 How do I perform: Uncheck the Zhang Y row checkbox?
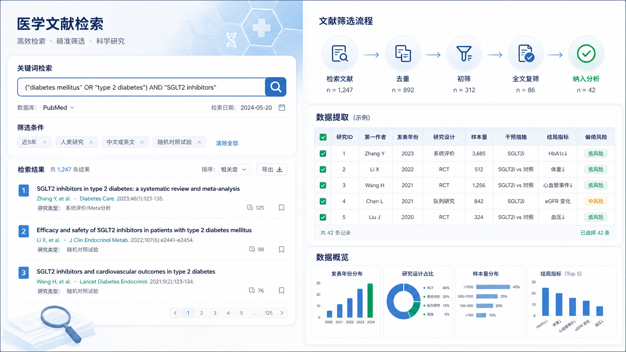click(x=323, y=154)
